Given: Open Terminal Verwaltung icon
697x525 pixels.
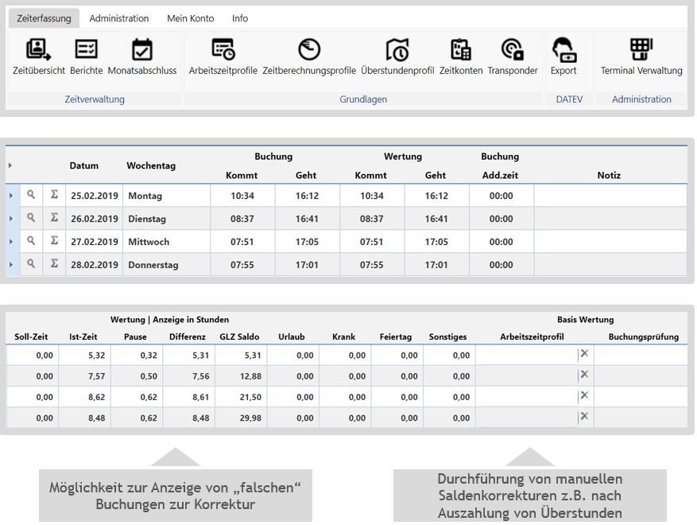Looking at the screenshot, I should 641,49.
